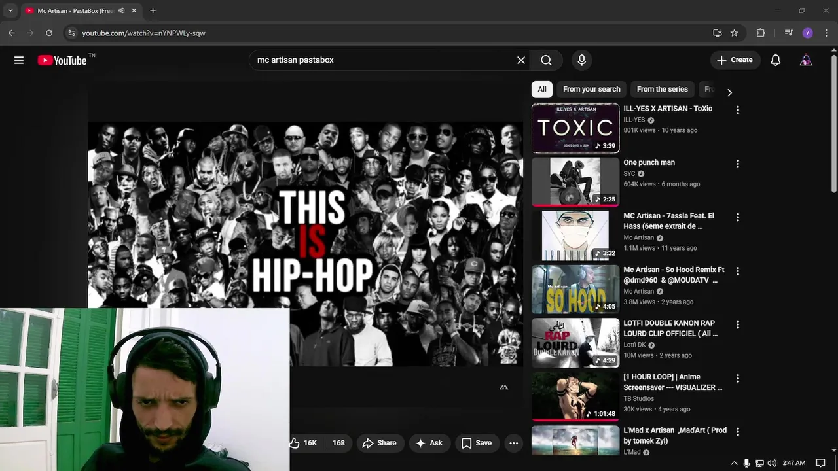Go back in browser
838x471 pixels.
click(x=11, y=33)
